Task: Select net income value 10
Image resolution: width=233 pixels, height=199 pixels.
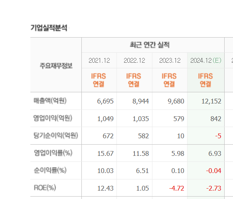Action: click(x=181, y=136)
